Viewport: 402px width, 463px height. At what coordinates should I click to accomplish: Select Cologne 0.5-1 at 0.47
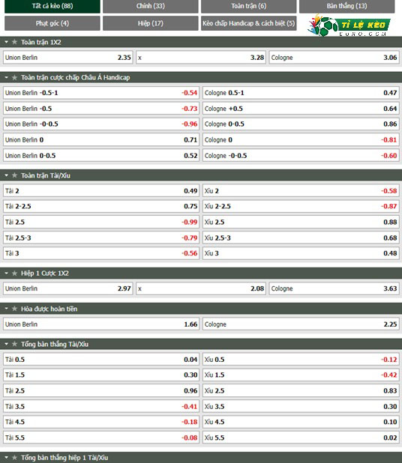tap(301, 93)
